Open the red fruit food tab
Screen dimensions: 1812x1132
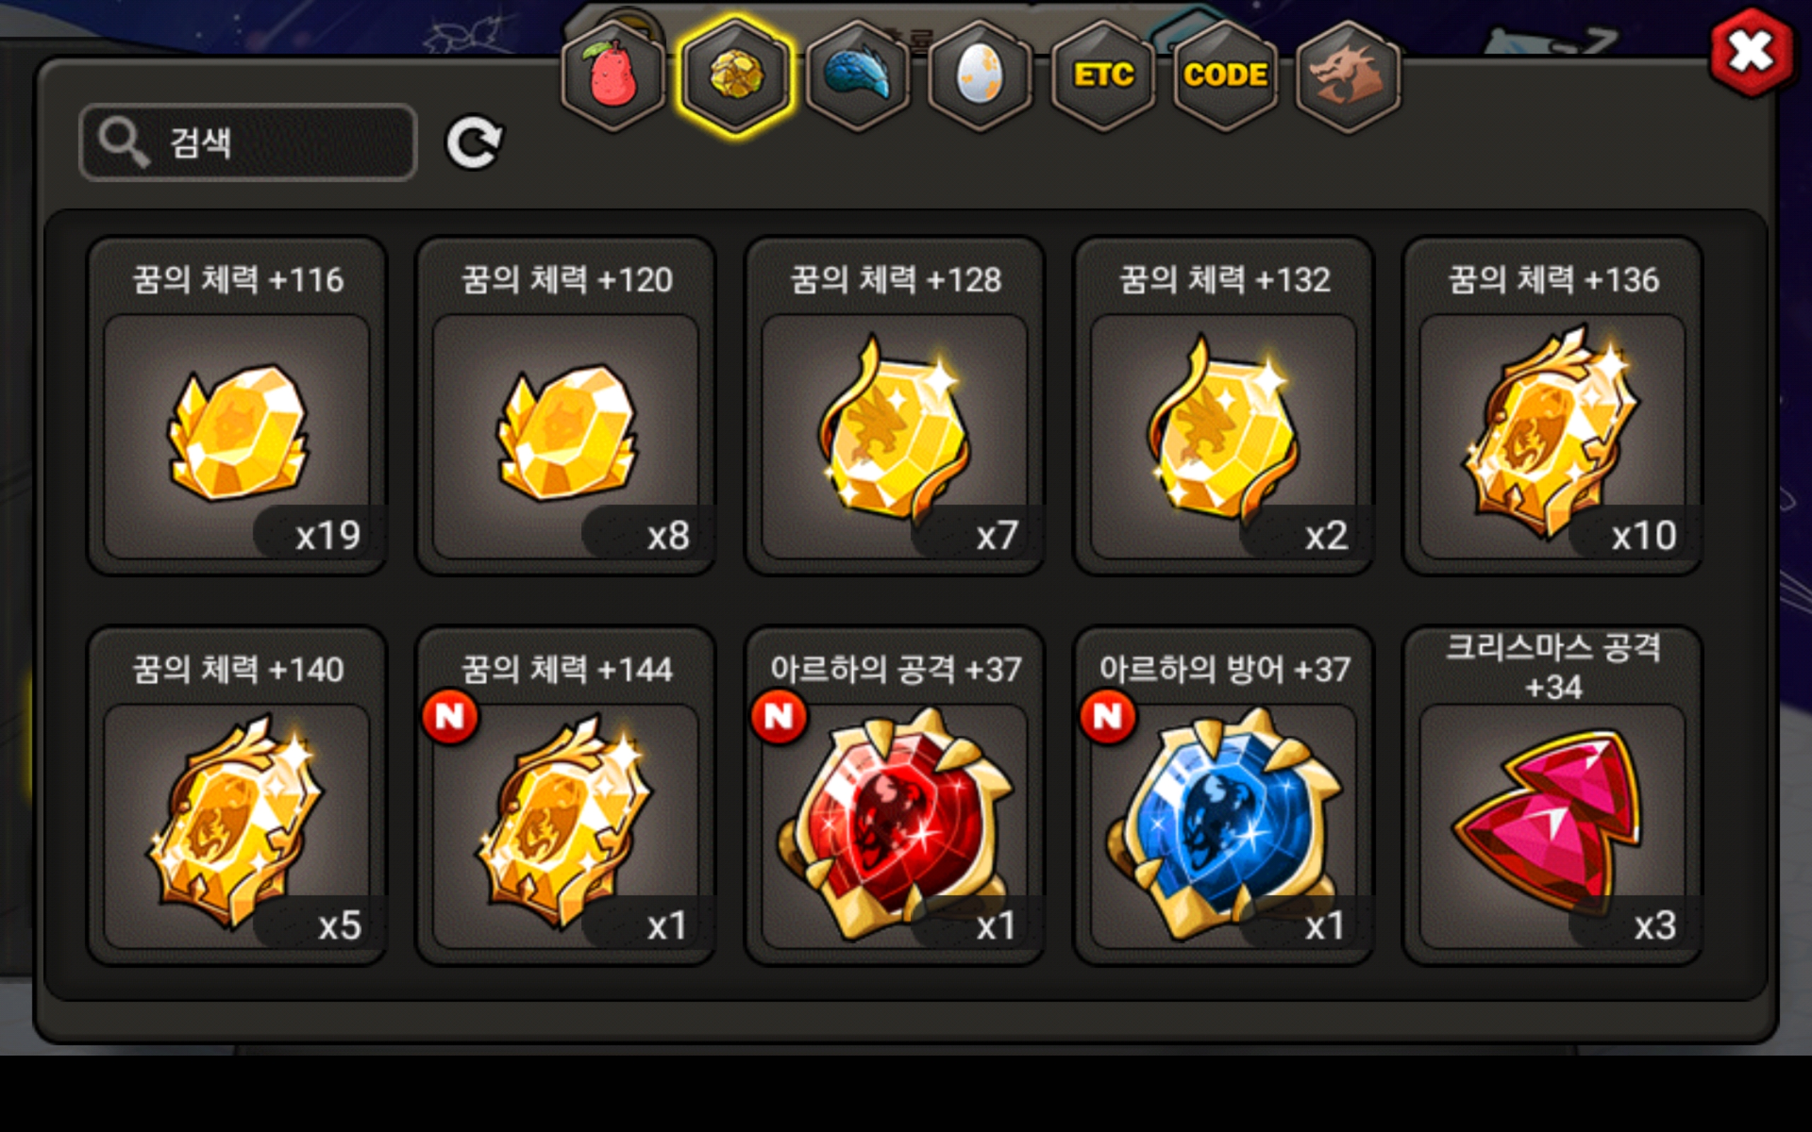[x=613, y=76]
